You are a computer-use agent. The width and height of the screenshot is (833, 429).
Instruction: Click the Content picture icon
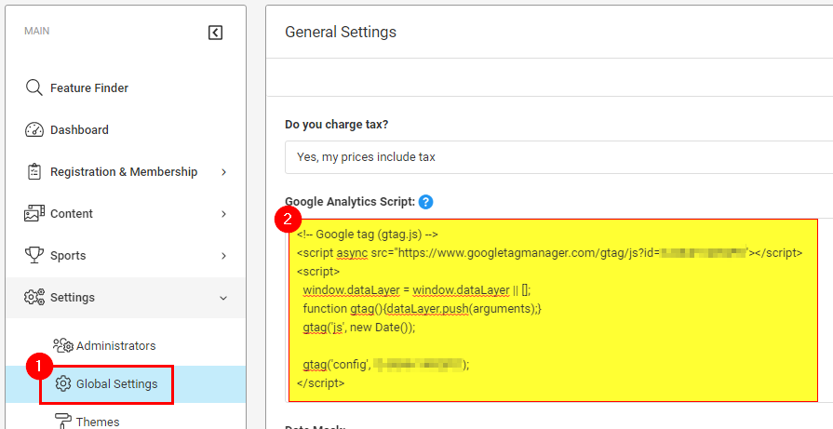(34, 213)
